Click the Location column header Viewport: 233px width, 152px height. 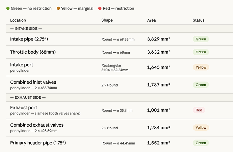[18, 20]
